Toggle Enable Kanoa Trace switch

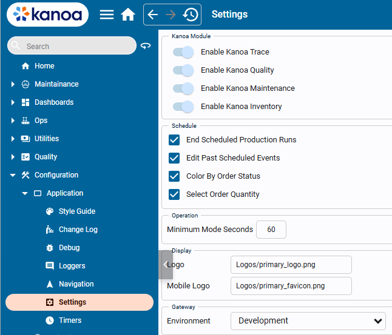[x=183, y=52]
